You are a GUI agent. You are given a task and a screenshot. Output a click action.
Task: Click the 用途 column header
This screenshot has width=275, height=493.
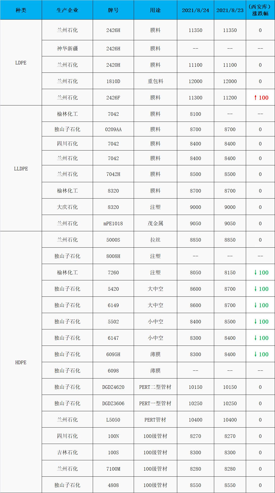[155, 10]
